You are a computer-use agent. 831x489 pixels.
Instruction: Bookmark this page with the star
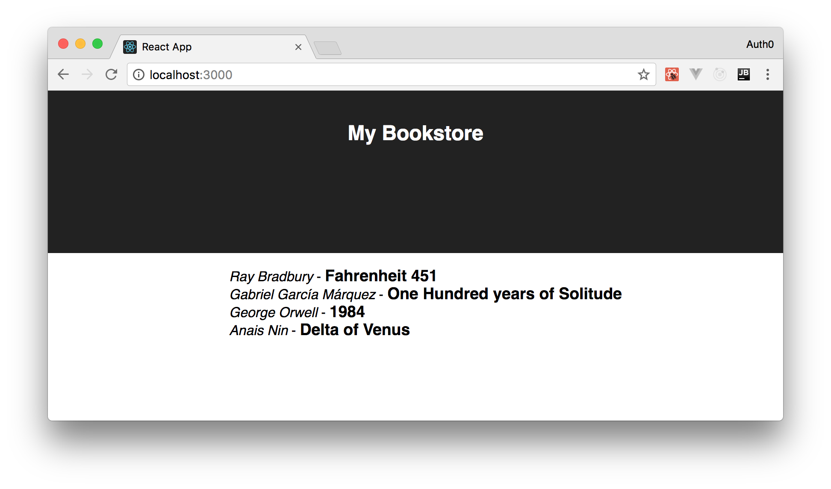pyautogui.click(x=643, y=74)
